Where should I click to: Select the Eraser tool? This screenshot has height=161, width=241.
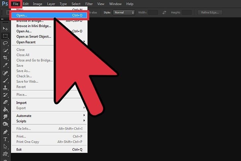[x=5, y=102]
